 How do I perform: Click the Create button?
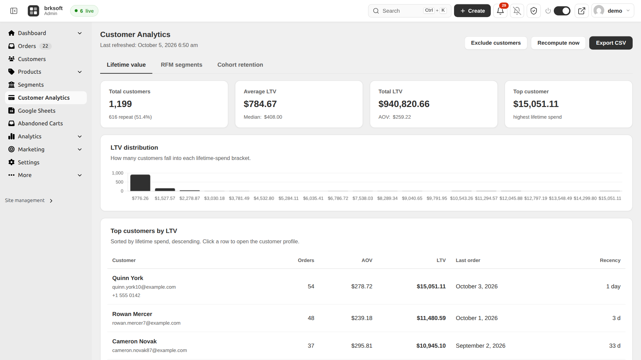pos(472,11)
